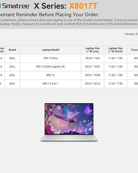Viewport: 138px width, 173px height.
Task: Click the dragonfly wallpaper on laptop screen
Action: click(69, 119)
